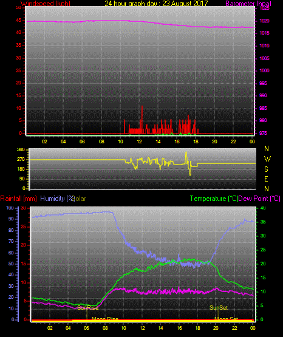
Task: Click the 25 windspeed axis value
Action: pos(19,70)
